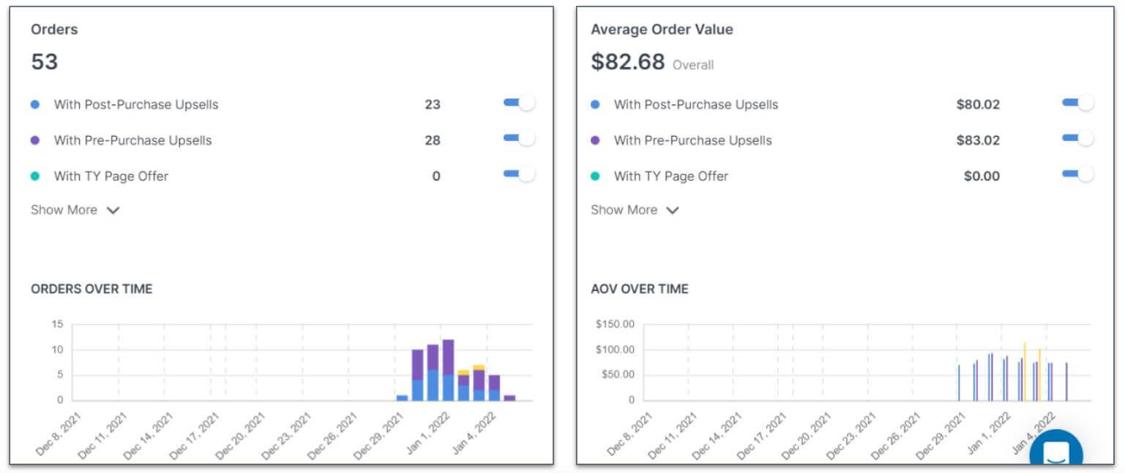Click purple dot beside AOV Pre-Purchase Upsells
Screen dimensions: 1125x473
pyautogui.click(x=595, y=140)
